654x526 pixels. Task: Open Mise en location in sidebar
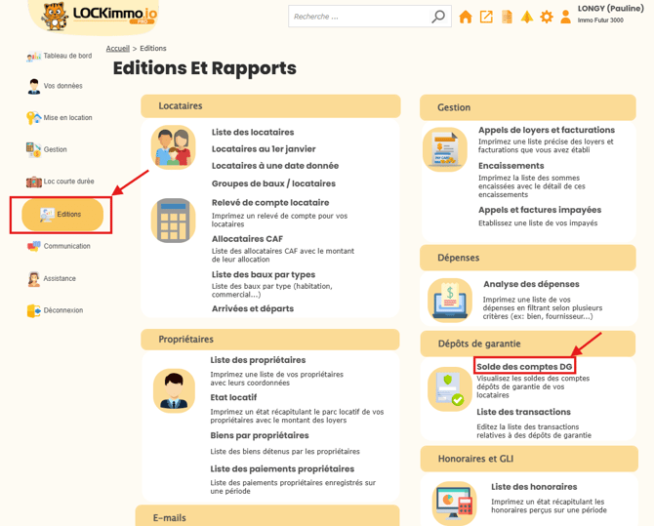pos(60,118)
